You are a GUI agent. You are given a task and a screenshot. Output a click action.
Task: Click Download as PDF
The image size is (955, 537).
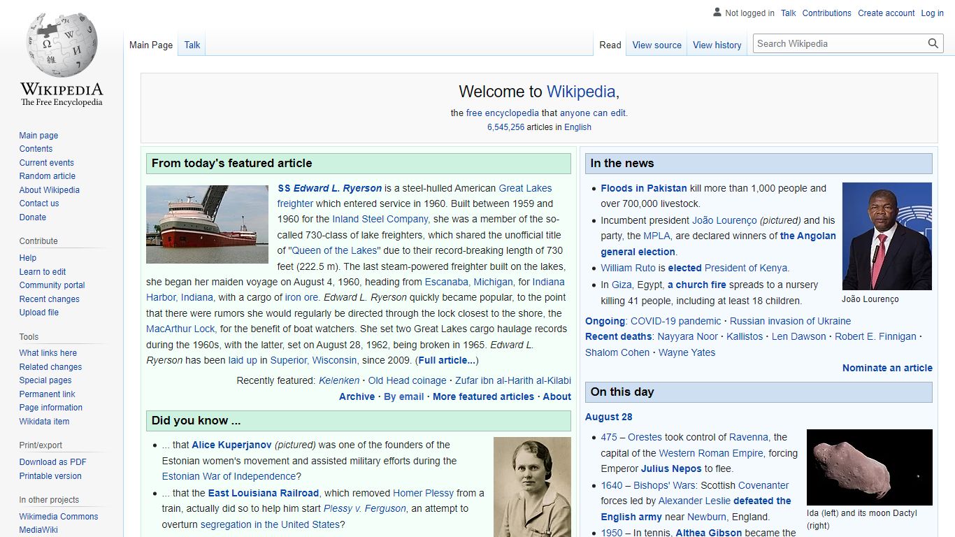point(53,462)
